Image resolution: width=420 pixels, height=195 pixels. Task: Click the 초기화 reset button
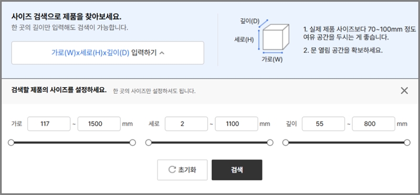[x=182, y=170]
